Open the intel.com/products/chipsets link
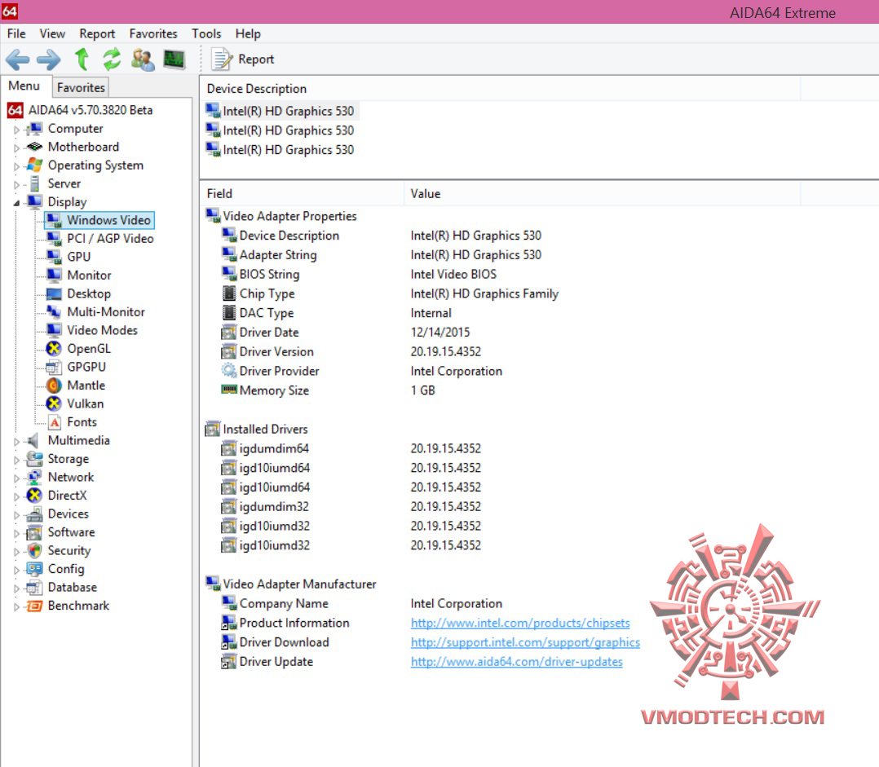This screenshot has height=767, width=879. click(520, 623)
